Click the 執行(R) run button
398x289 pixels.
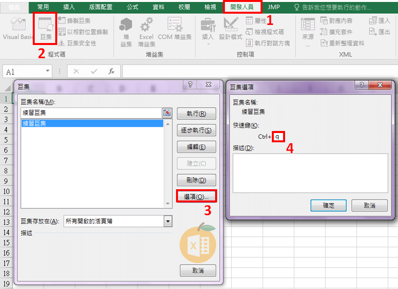coord(196,114)
